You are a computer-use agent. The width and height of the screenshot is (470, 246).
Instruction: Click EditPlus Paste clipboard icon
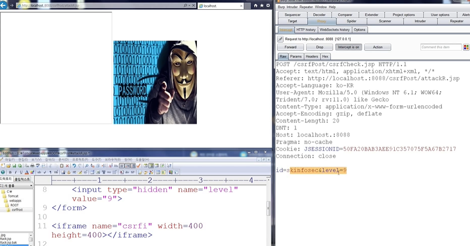tap(62, 166)
